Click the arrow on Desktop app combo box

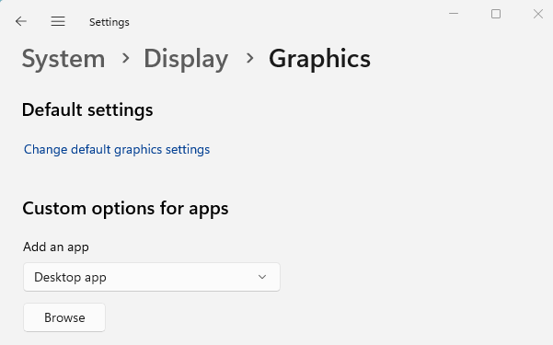pyautogui.click(x=262, y=277)
